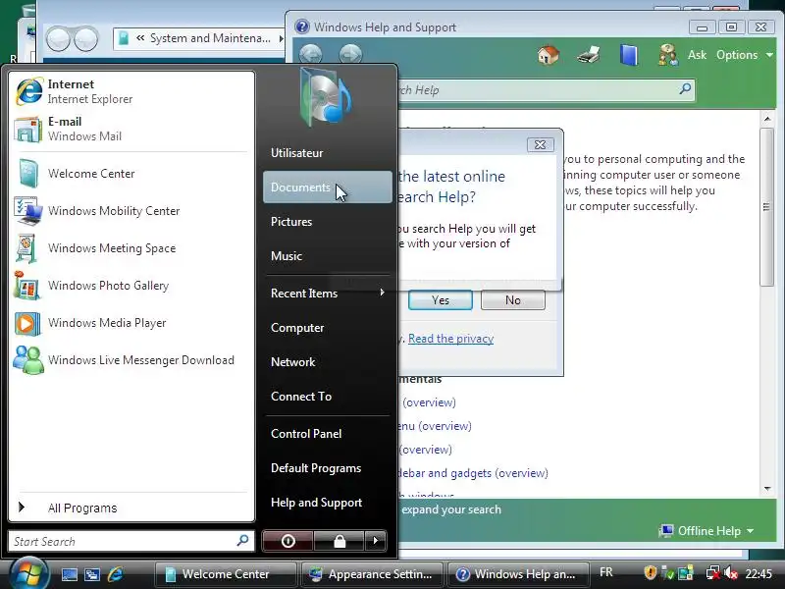The image size is (785, 589).
Task: Open the Read the privacy link
Action: (x=450, y=339)
